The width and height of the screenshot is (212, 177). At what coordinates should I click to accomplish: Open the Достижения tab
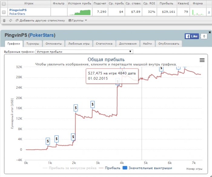(x=128, y=44)
